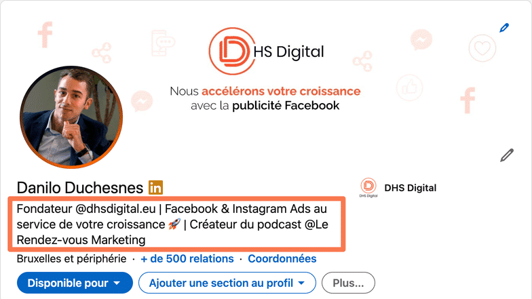Click the highlighted headline text
Viewport: 532px width, 299px height.
tap(176, 224)
